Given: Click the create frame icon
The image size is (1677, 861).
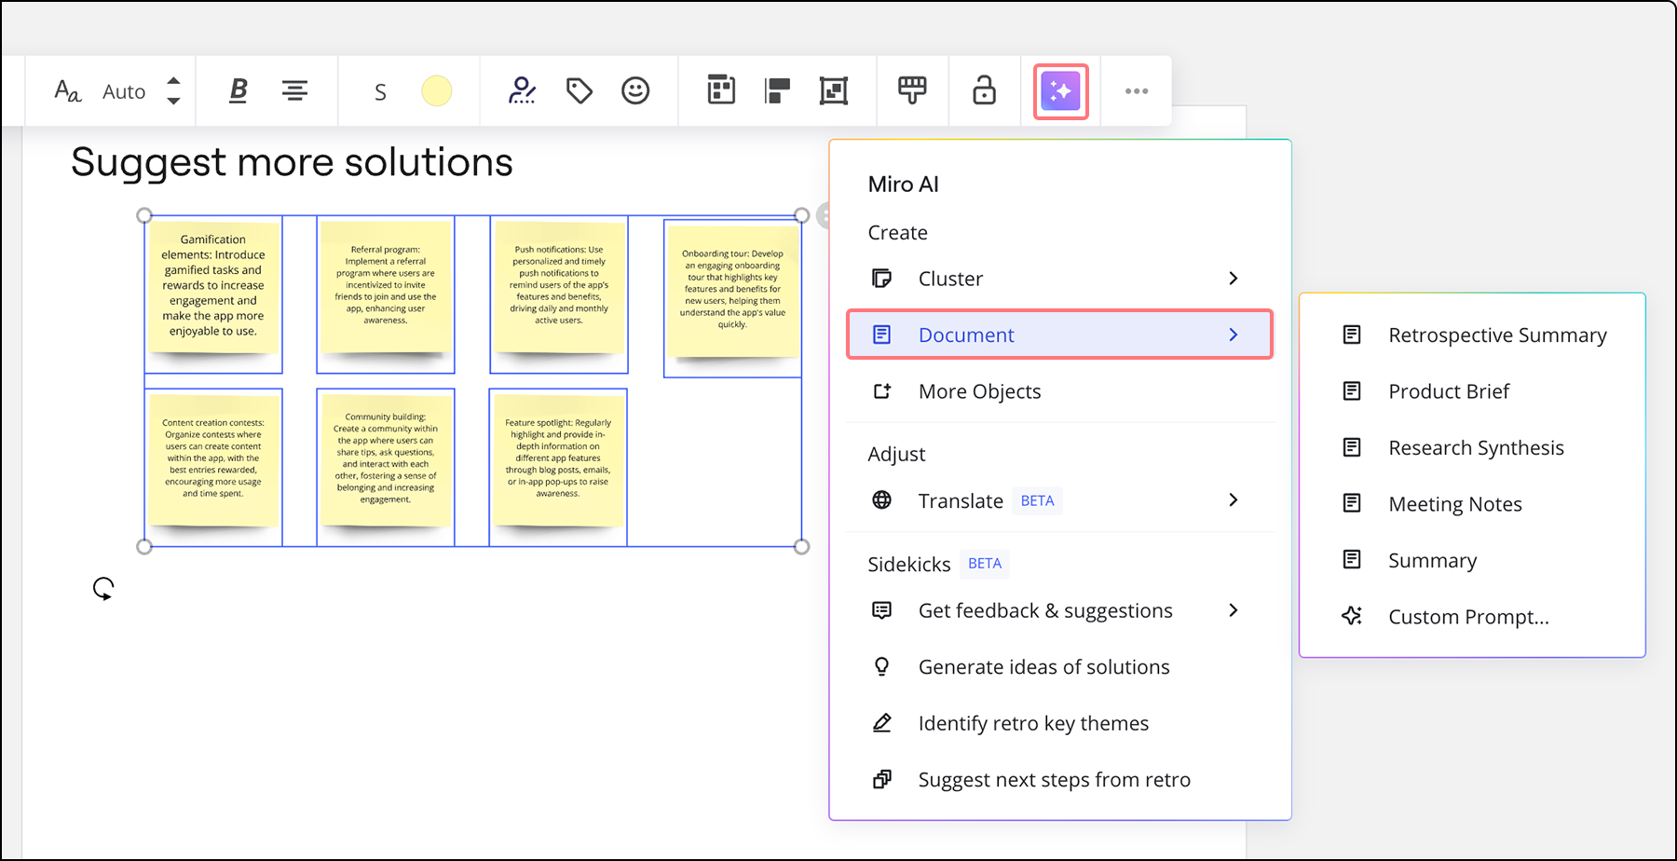Looking at the screenshot, I should pyautogui.click(x=833, y=91).
